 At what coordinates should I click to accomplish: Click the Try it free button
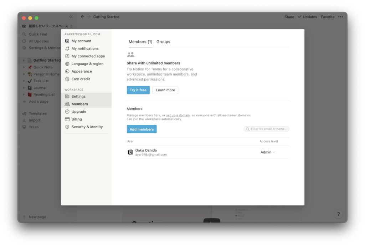[138, 90]
